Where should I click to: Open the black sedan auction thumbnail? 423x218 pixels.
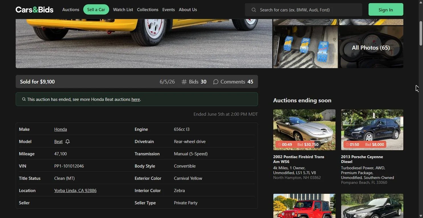point(372,206)
